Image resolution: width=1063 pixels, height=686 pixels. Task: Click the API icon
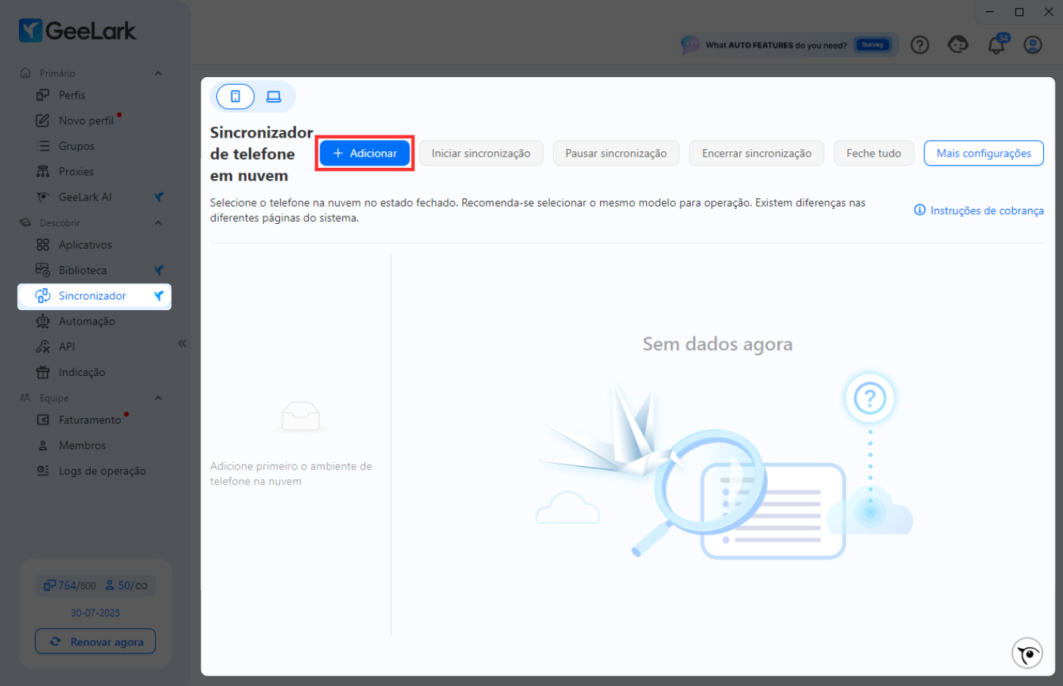pyautogui.click(x=43, y=346)
